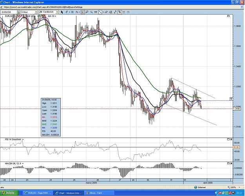Click the High value 1.3211 in data box
The width and height of the screenshot is (245, 196).
(x=54, y=103)
